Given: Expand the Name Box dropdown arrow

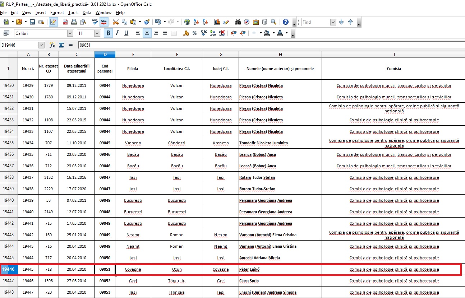Looking at the screenshot, I should coord(41,45).
